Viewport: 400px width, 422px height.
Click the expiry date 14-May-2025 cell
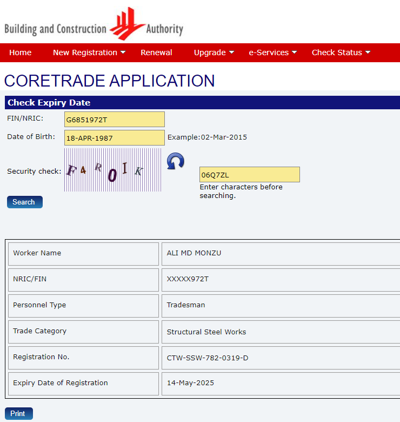(190, 383)
